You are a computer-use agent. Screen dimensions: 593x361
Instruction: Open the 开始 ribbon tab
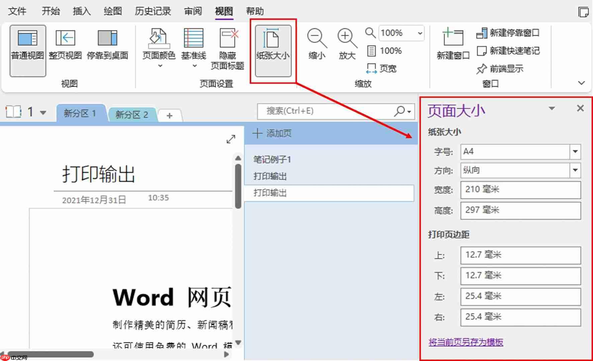[x=51, y=11]
